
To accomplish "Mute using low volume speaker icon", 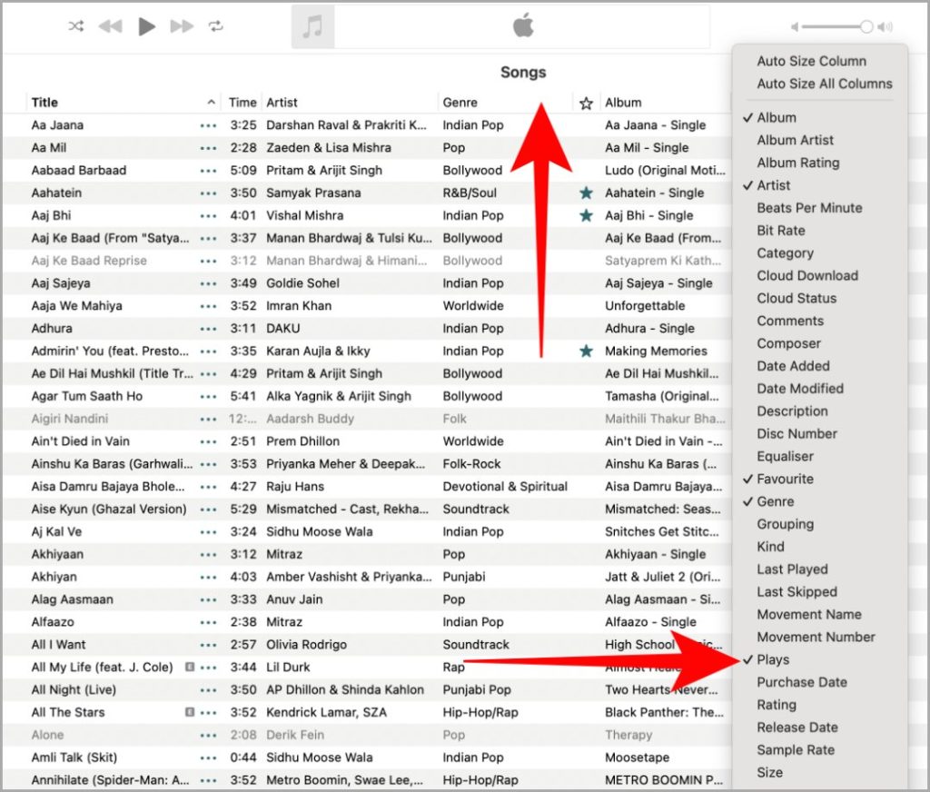I will [x=795, y=26].
